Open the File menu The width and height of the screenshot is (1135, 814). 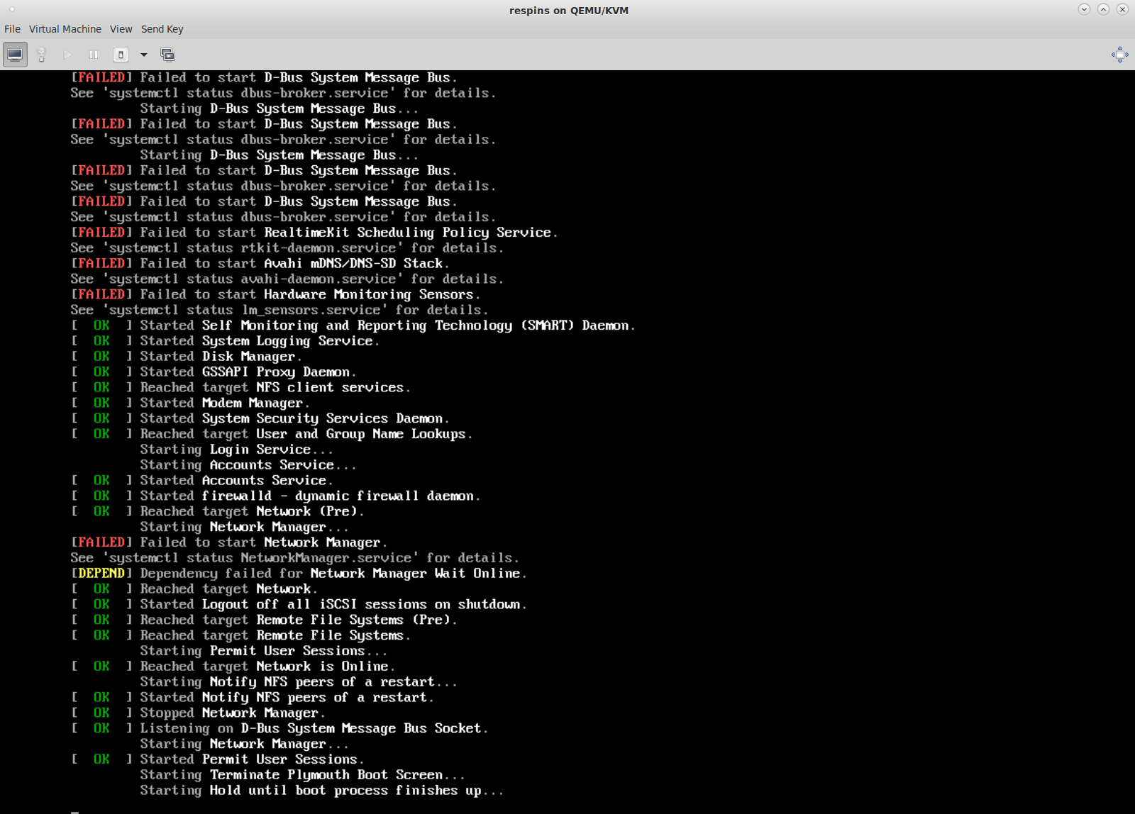click(13, 29)
